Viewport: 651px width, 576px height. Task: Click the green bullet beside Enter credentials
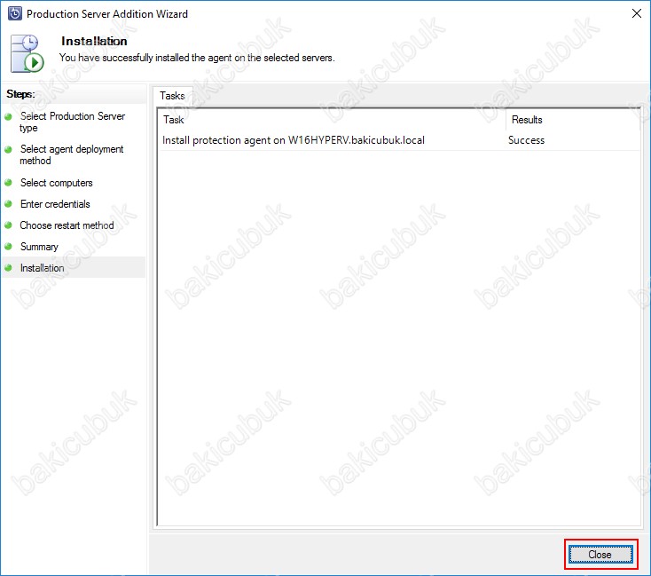pyautogui.click(x=8, y=203)
